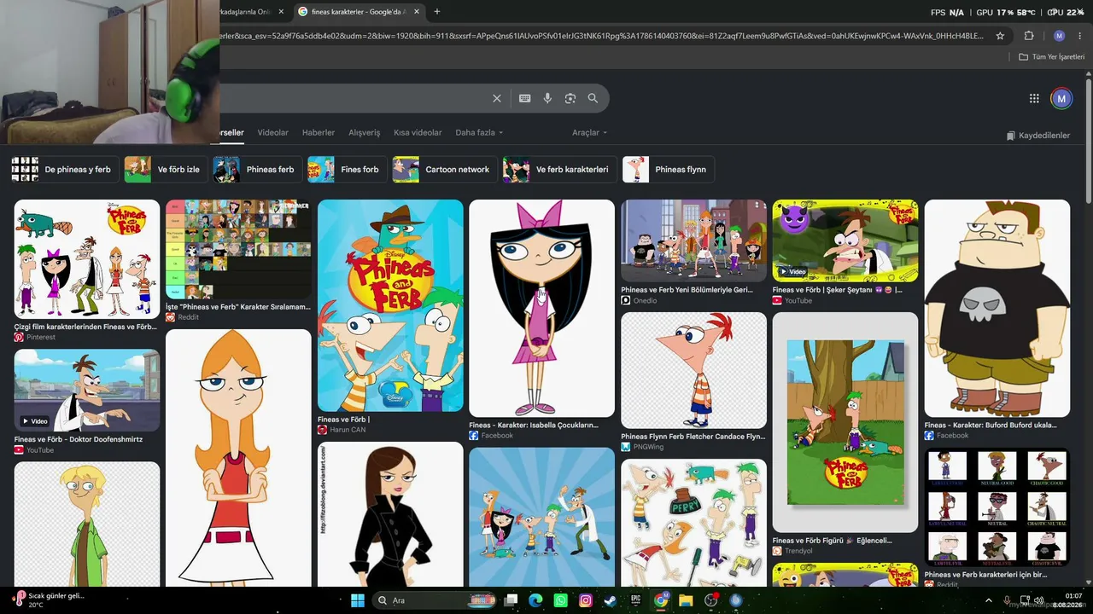Open the 'Şeker Şeytanı' YouTube video thumbnail
The height and width of the screenshot is (614, 1093).
845,240
